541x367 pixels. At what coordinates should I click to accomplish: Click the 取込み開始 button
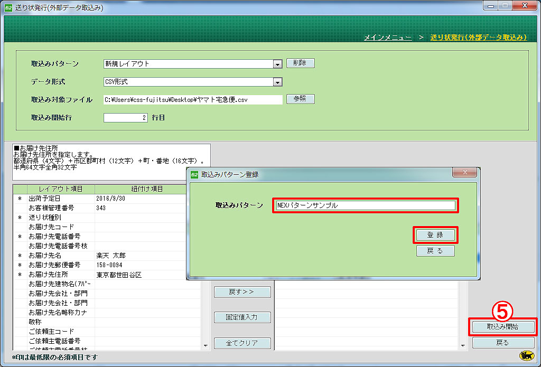(502, 327)
